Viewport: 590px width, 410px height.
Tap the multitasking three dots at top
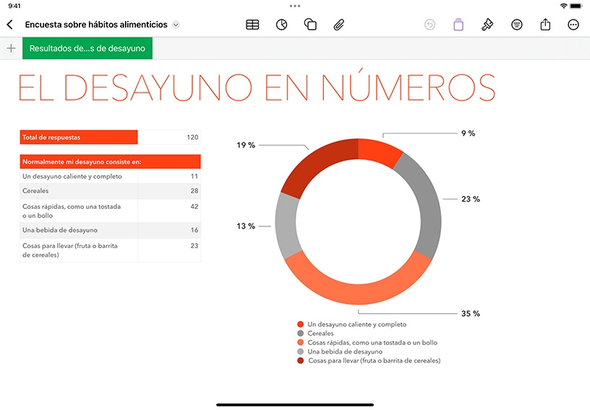point(295,6)
